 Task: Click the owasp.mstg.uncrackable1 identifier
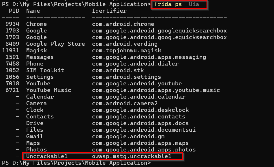tap(132, 156)
